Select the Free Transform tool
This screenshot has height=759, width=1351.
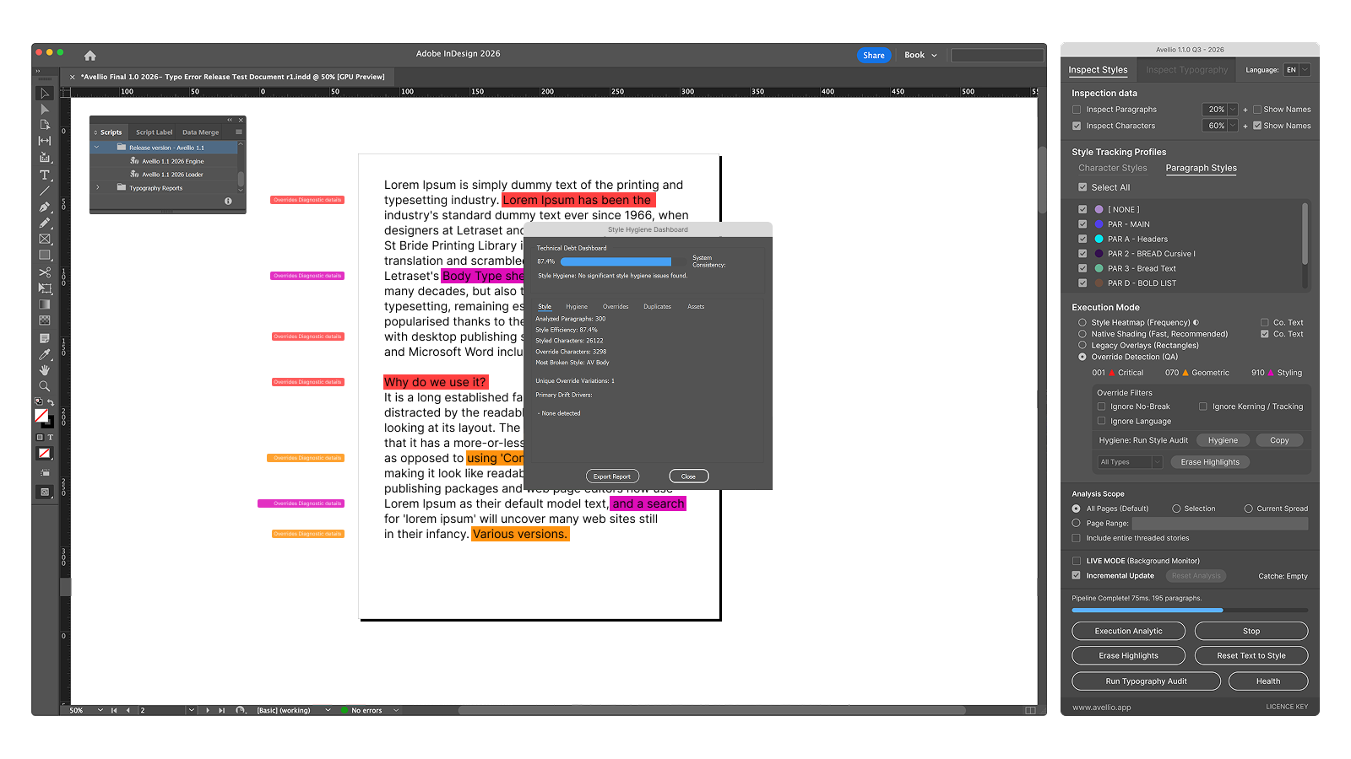coord(45,288)
